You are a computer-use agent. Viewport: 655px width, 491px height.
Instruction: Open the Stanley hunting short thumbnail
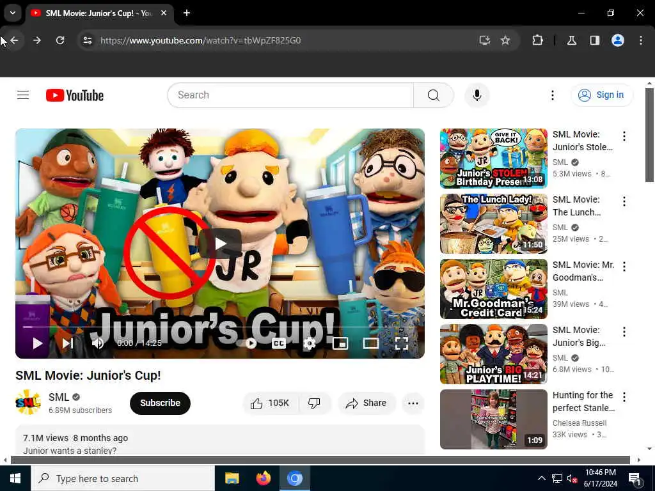click(x=493, y=419)
